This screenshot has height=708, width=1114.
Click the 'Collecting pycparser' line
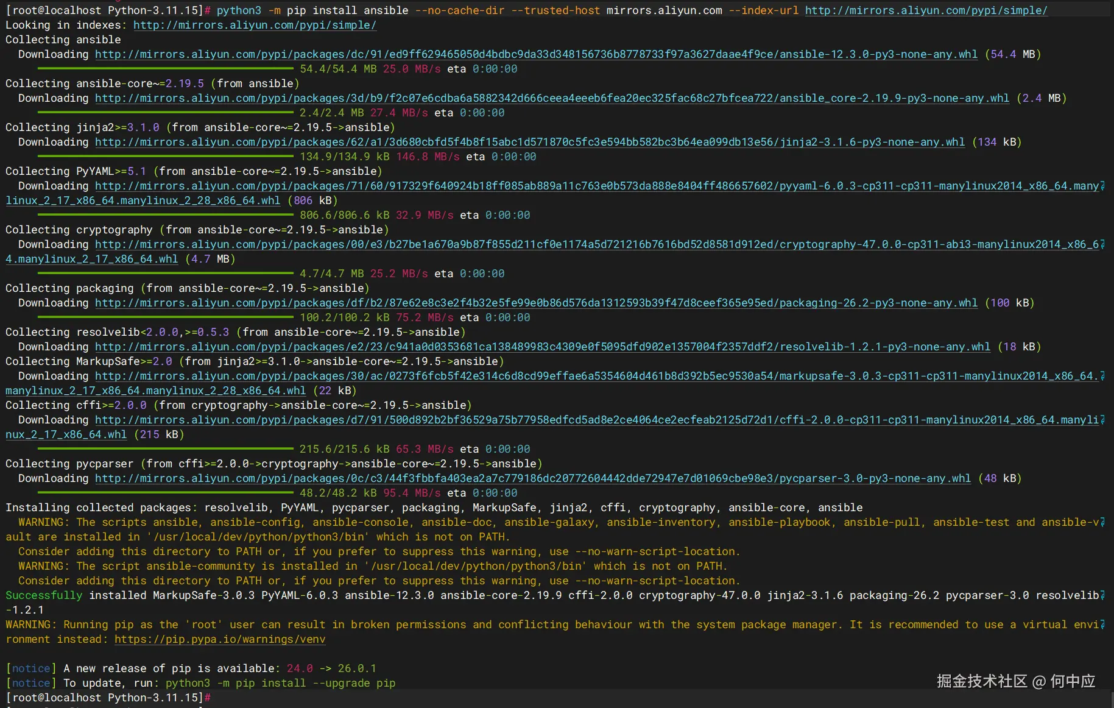pyautogui.click(x=274, y=464)
